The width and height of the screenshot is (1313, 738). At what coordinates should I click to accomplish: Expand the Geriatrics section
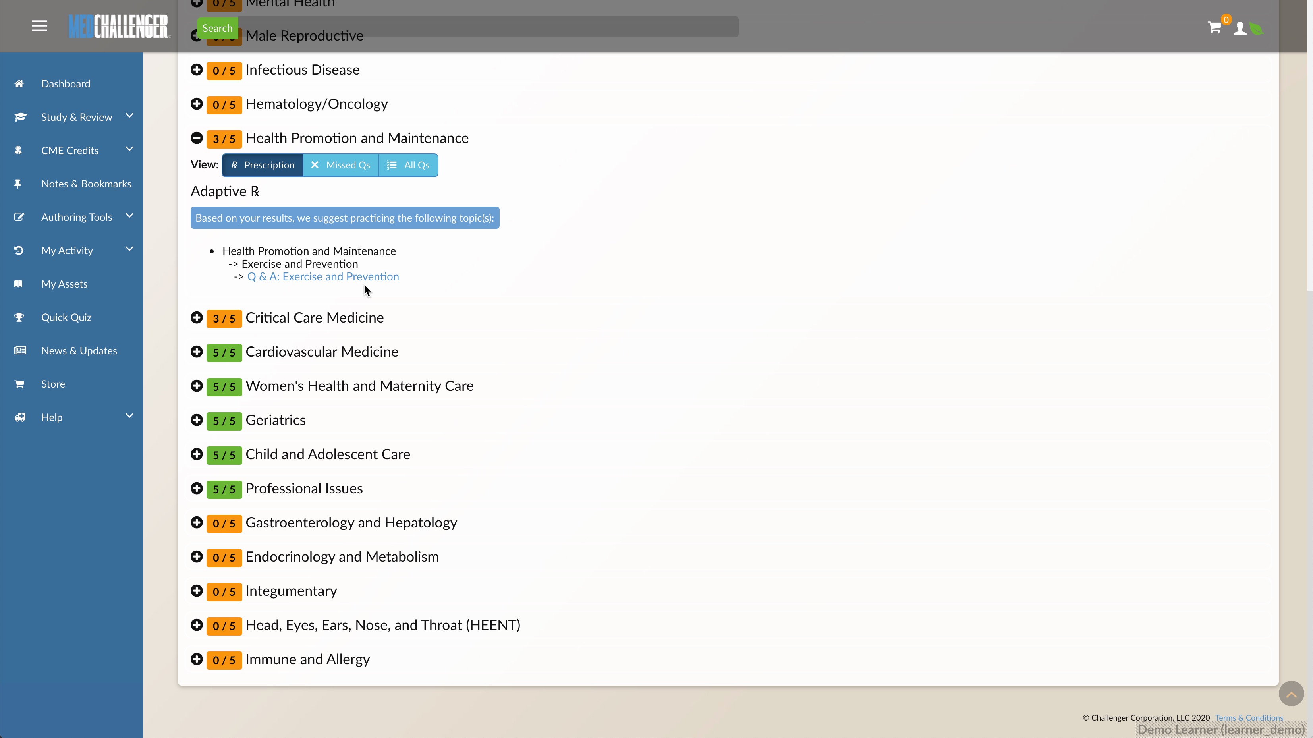pos(197,420)
